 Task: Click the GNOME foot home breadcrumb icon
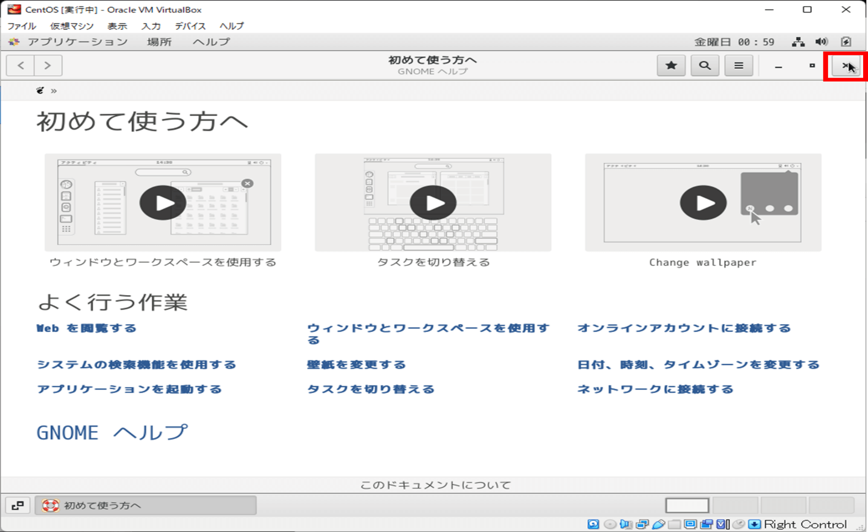click(x=40, y=91)
